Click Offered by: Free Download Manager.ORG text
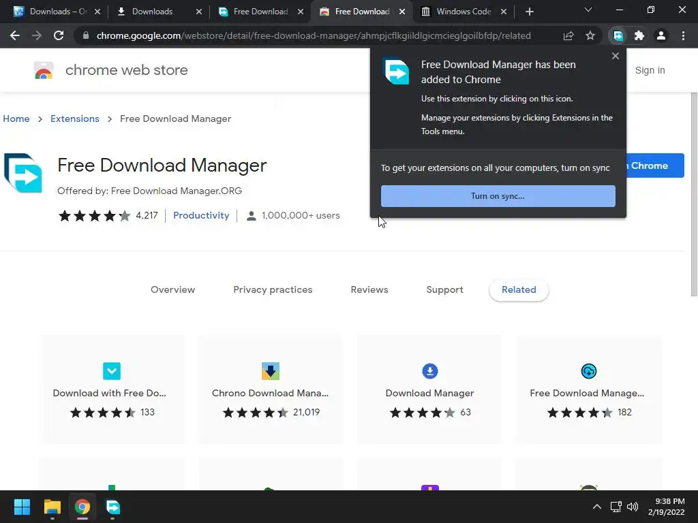698x523 pixels. (149, 191)
